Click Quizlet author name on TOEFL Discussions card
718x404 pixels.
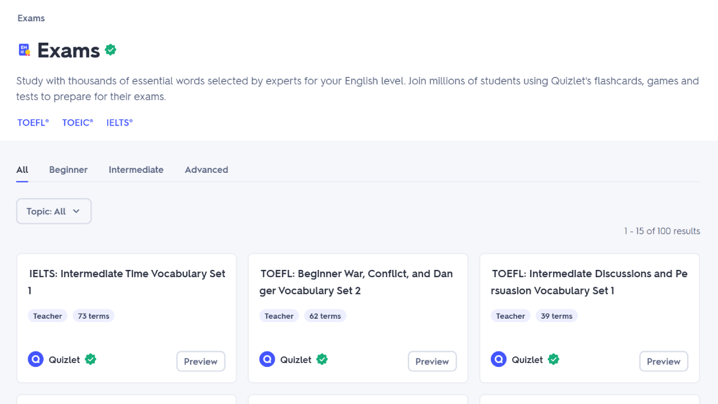(527, 360)
